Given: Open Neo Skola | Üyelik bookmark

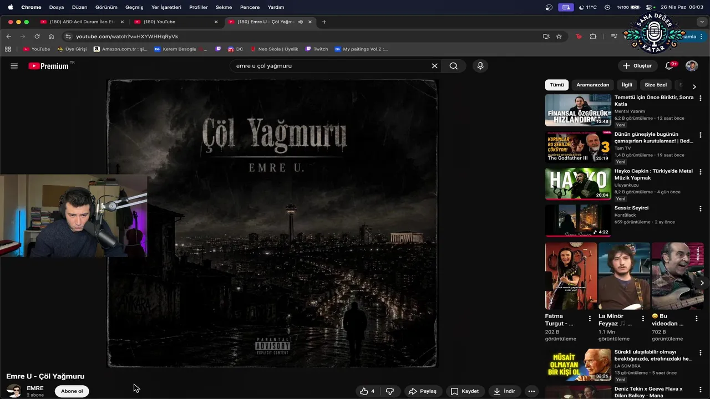Looking at the screenshot, I should [x=274, y=49].
